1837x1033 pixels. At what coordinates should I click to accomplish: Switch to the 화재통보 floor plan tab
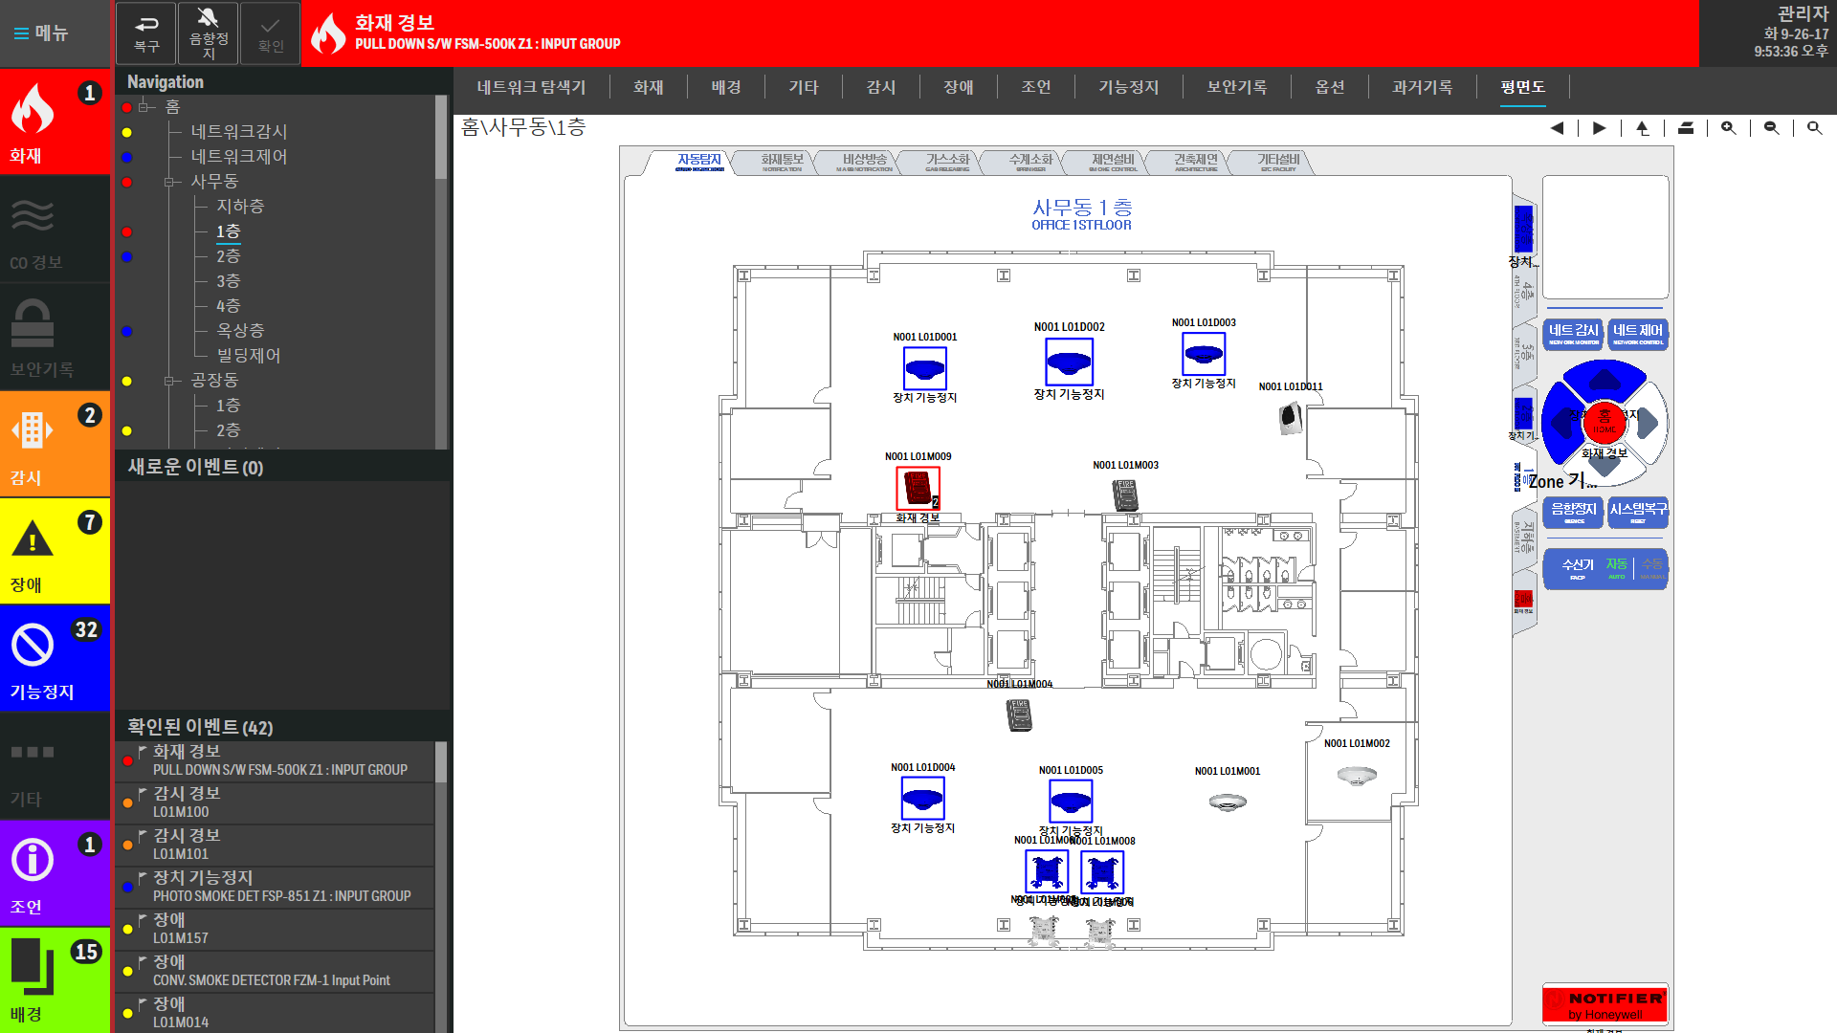[782, 162]
